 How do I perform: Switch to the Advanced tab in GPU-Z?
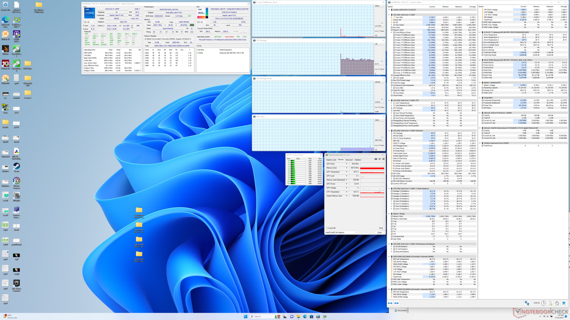(x=349, y=160)
